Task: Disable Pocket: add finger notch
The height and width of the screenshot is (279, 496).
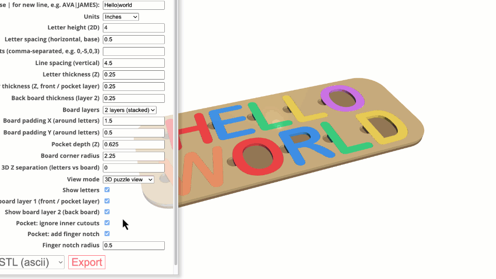Action: (107, 234)
